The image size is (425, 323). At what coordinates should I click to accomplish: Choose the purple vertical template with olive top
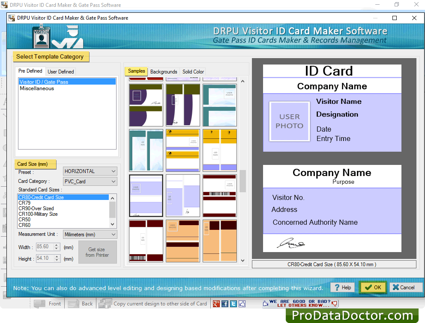pyautogui.click(x=183, y=105)
